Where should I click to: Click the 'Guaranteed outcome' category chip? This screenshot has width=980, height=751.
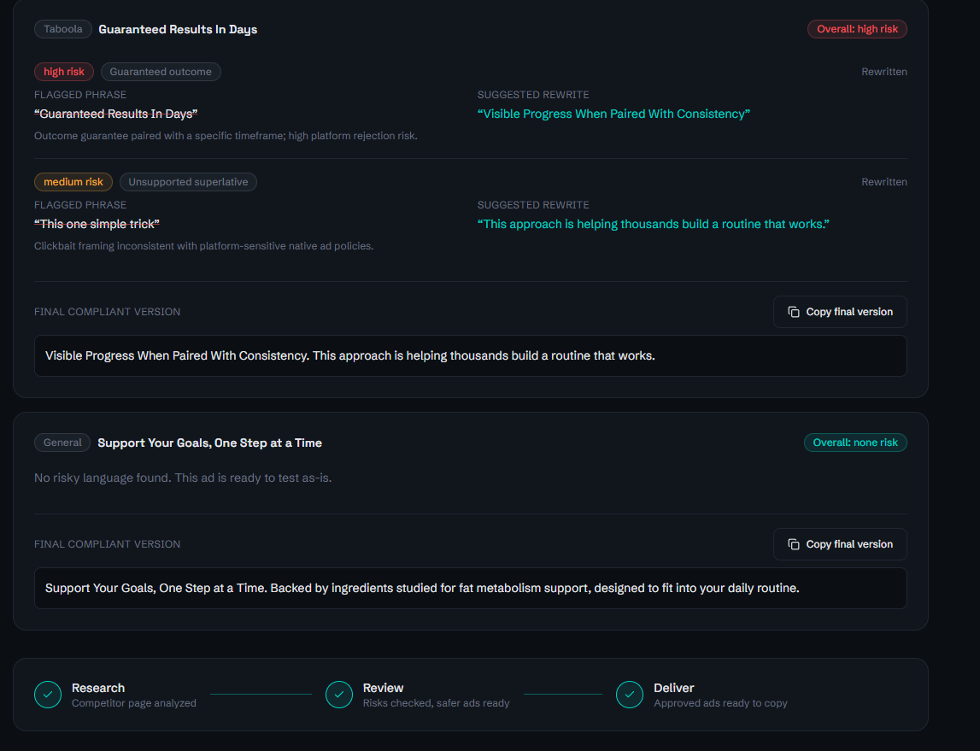pyautogui.click(x=161, y=72)
